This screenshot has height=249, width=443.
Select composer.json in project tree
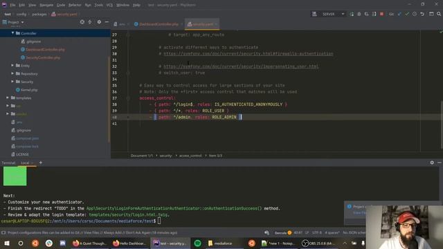(27, 138)
